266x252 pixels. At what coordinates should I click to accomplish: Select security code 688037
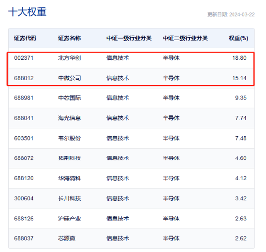[24, 238]
